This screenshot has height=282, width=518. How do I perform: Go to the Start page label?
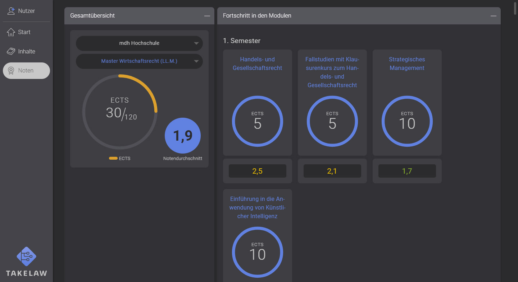(24, 32)
